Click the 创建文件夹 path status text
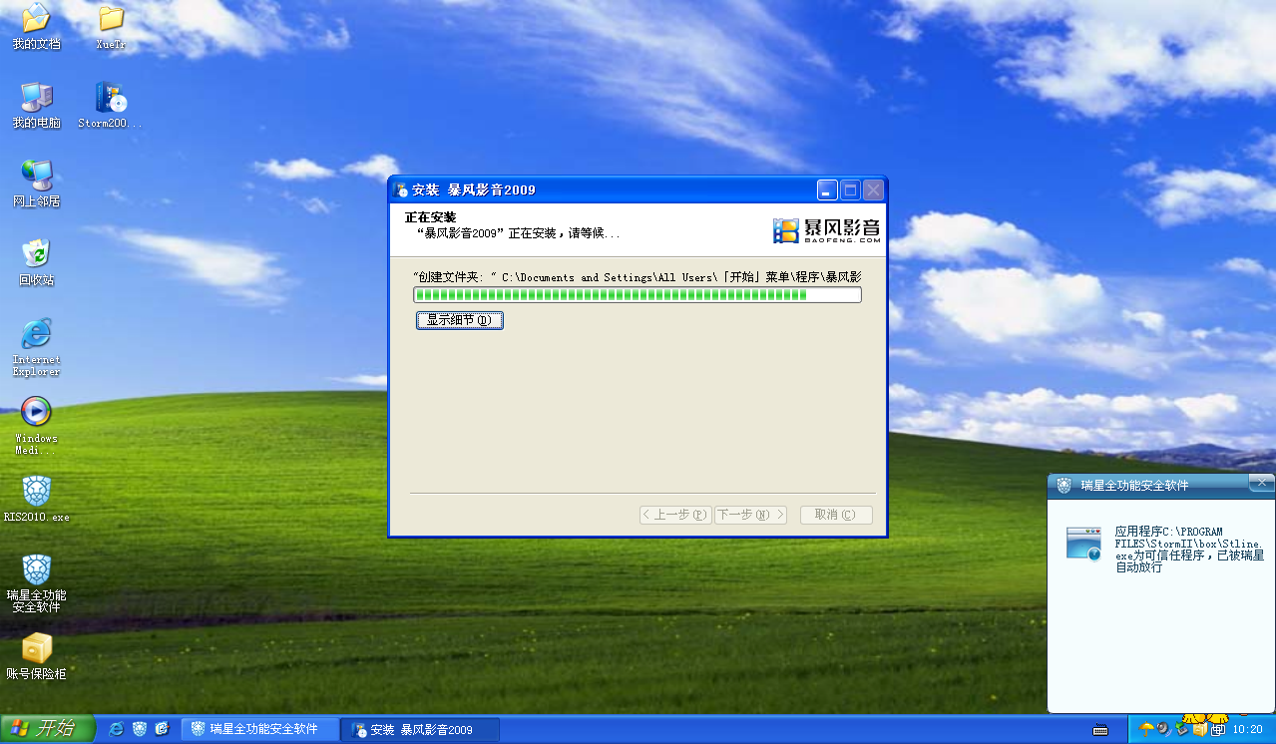1276x744 pixels. coord(638,277)
